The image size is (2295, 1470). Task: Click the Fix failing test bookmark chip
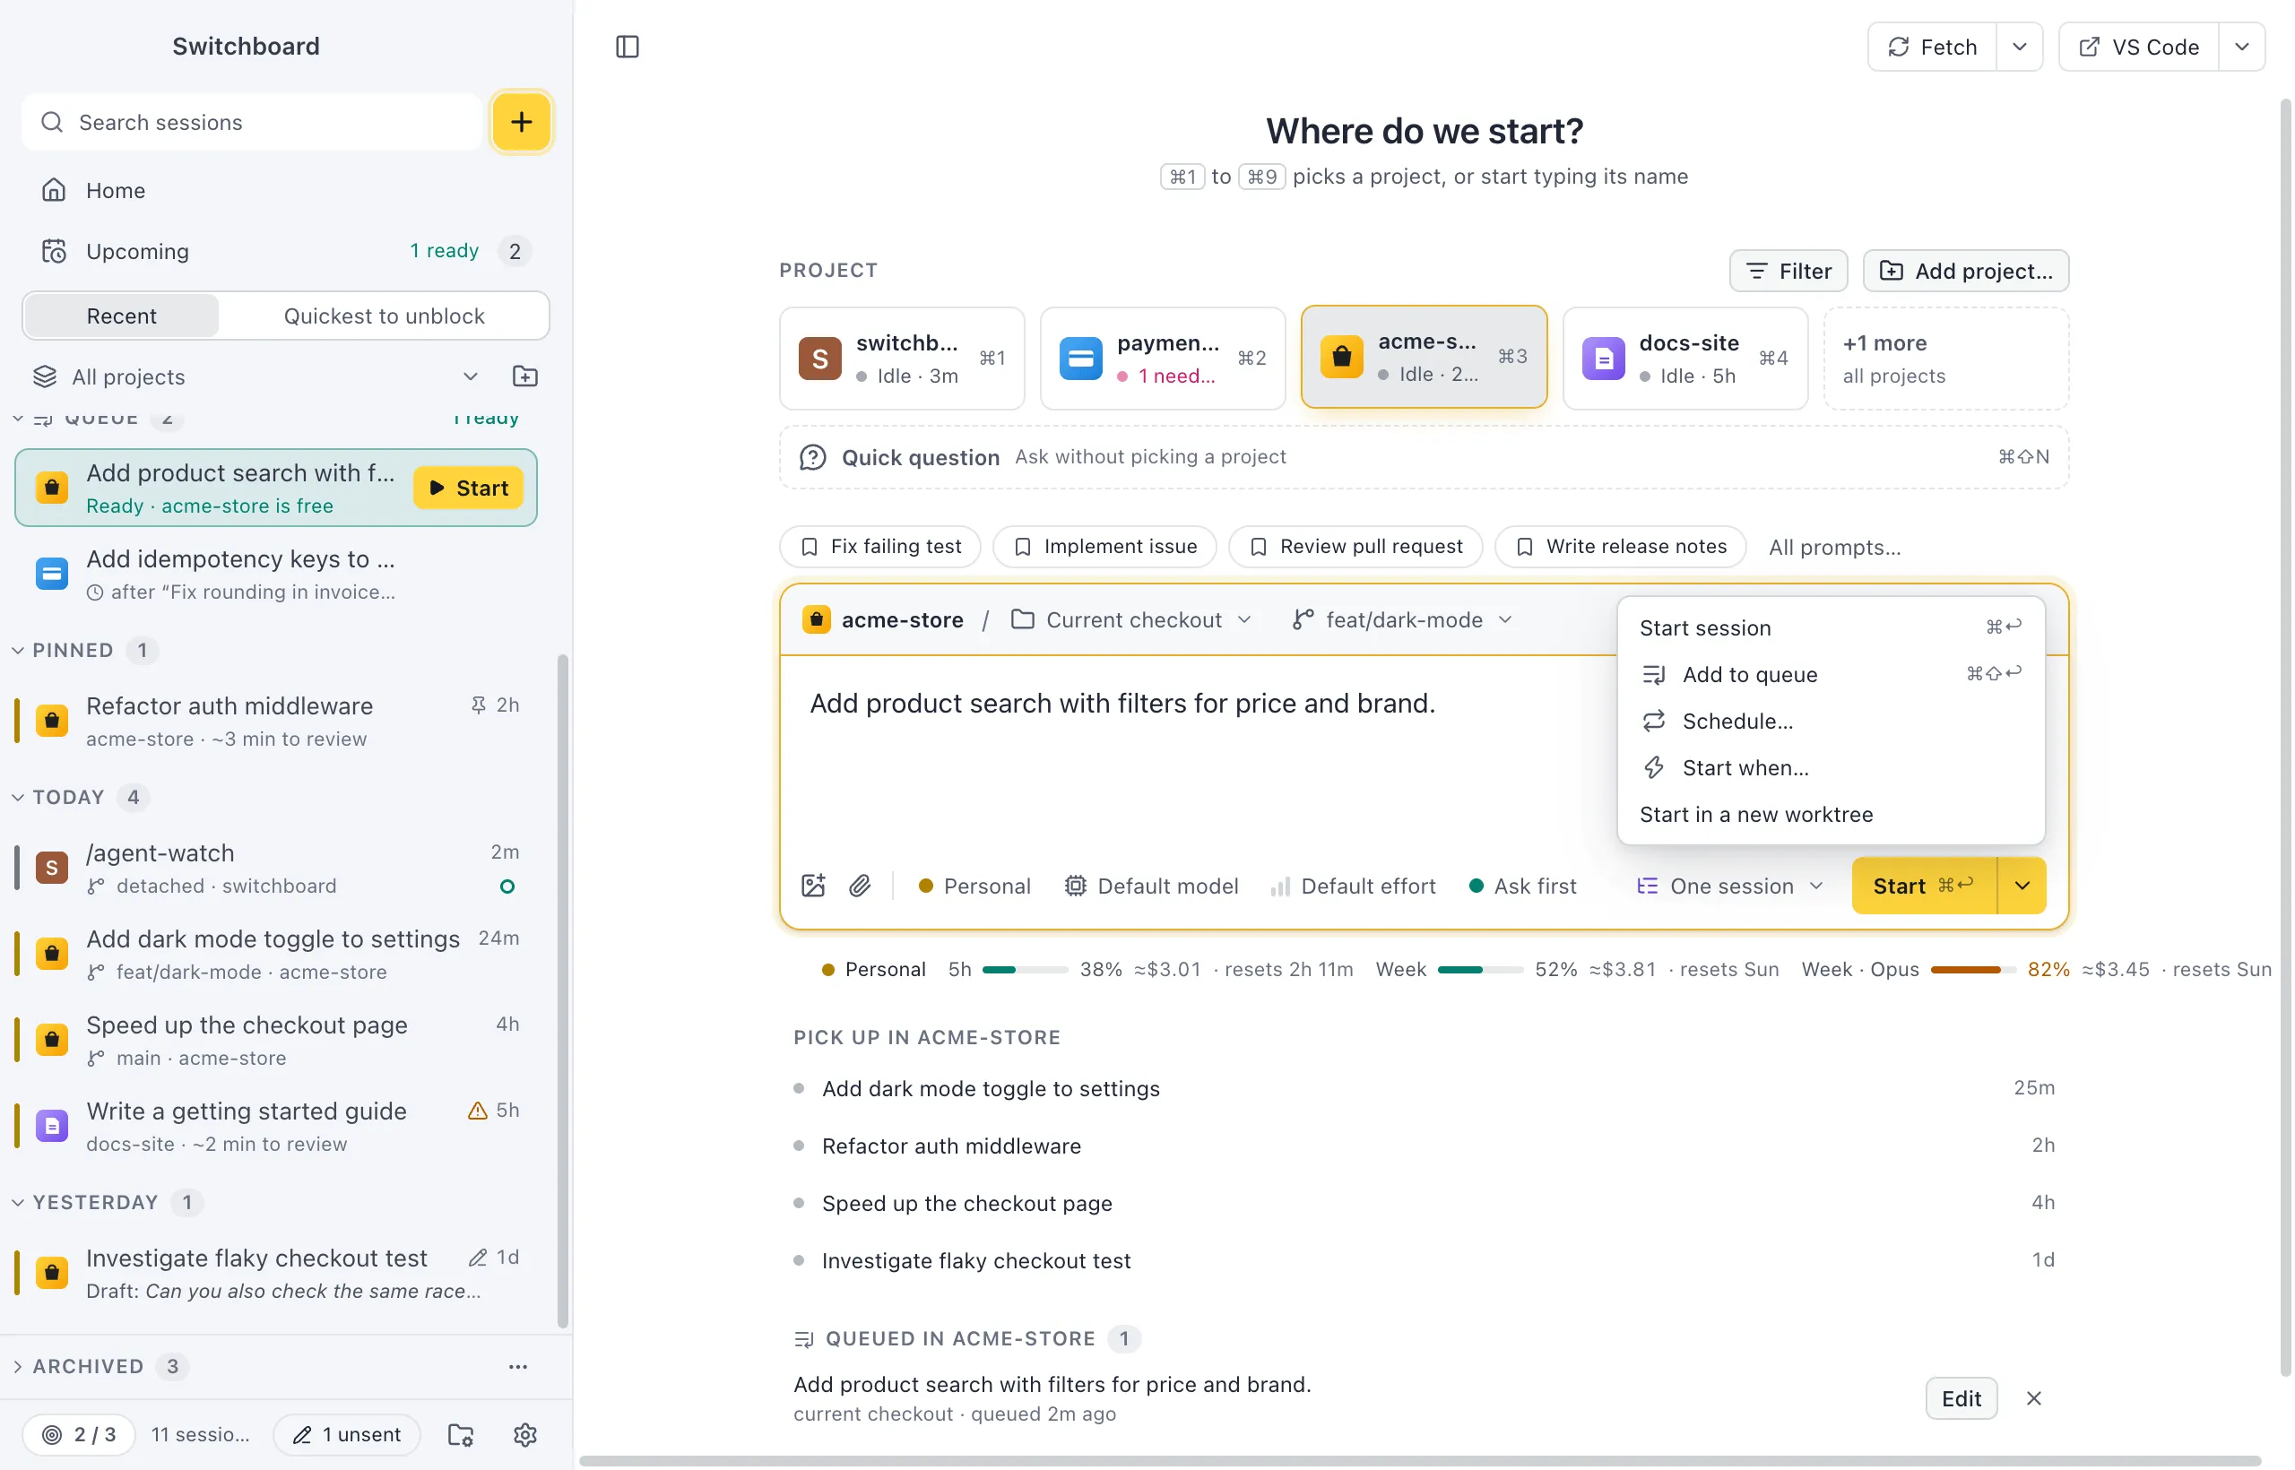coord(880,546)
